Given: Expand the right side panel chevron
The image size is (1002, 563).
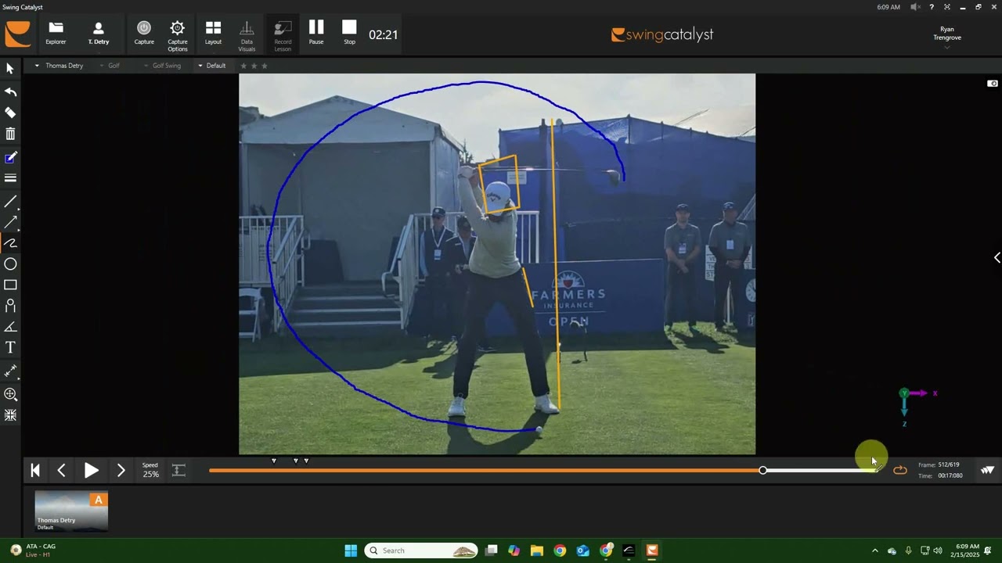Looking at the screenshot, I should click(997, 258).
